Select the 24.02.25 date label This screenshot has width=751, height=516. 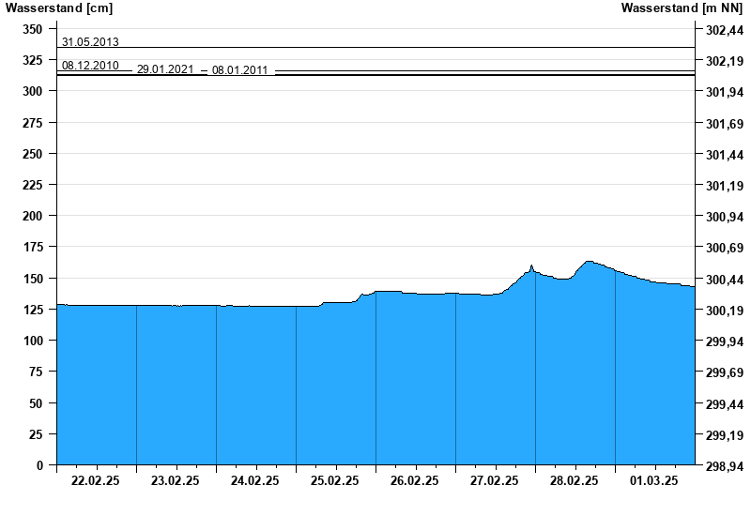tap(255, 481)
